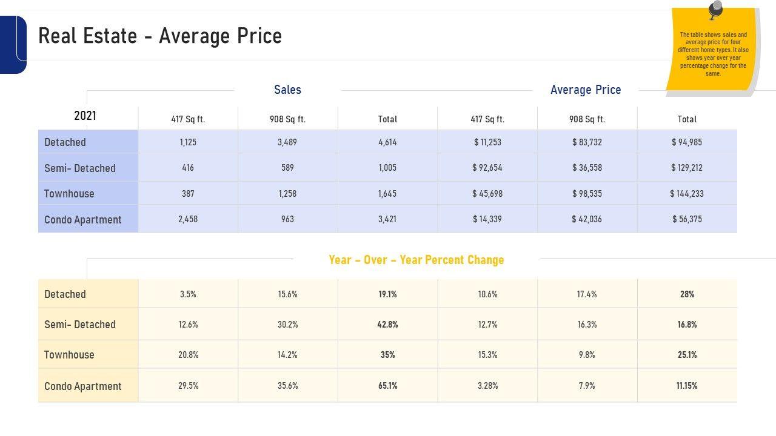Select the 'Average Price' section heading

(586, 90)
